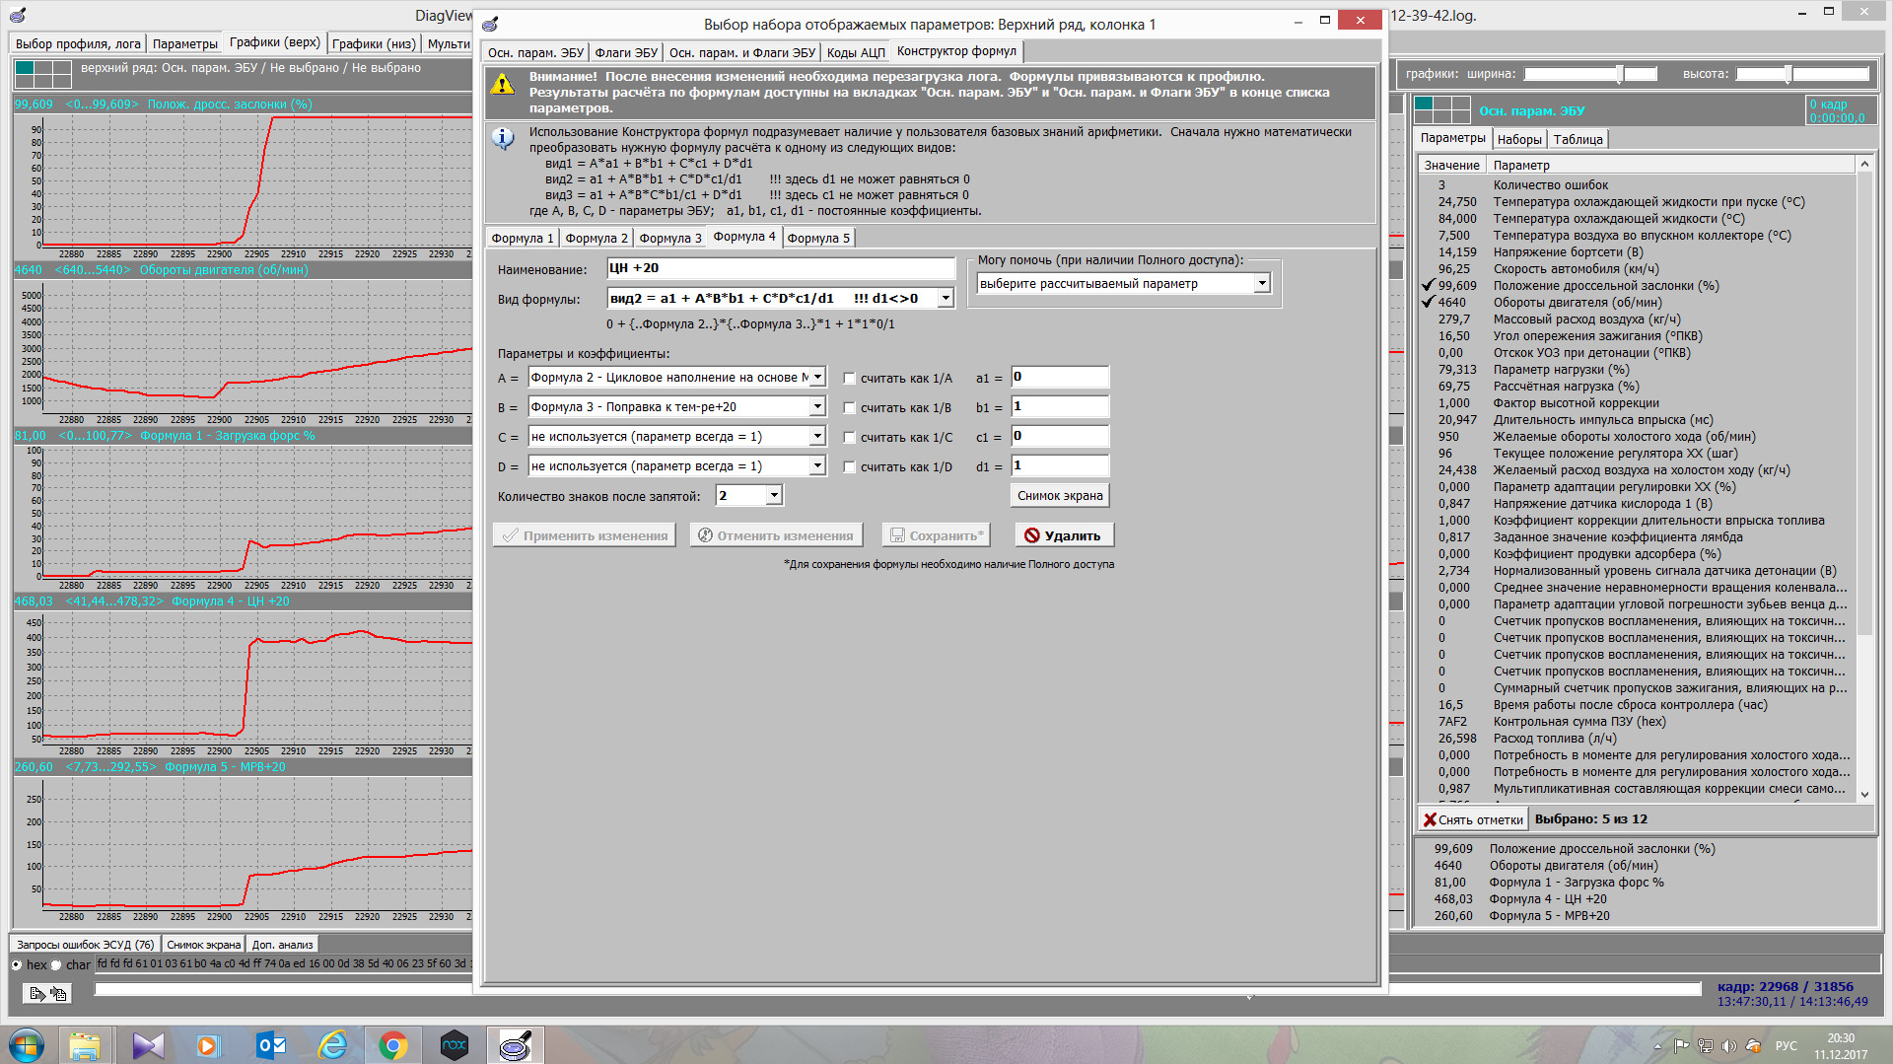The image size is (1893, 1064).
Task: Open the network icon in the system tray
Action: pyautogui.click(x=1705, y=1046)
